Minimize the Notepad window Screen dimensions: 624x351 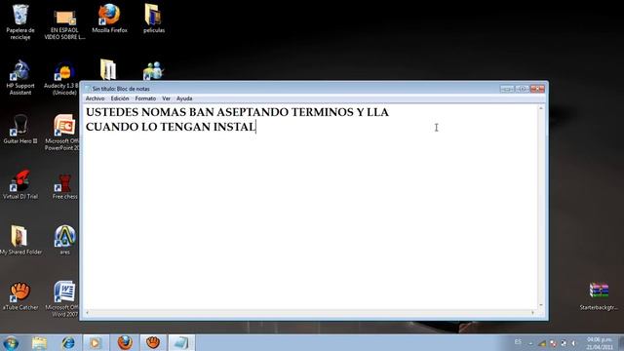coord(507,89)
